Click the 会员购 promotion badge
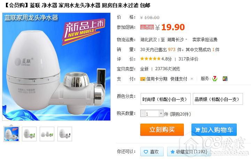 coord(147,27)
